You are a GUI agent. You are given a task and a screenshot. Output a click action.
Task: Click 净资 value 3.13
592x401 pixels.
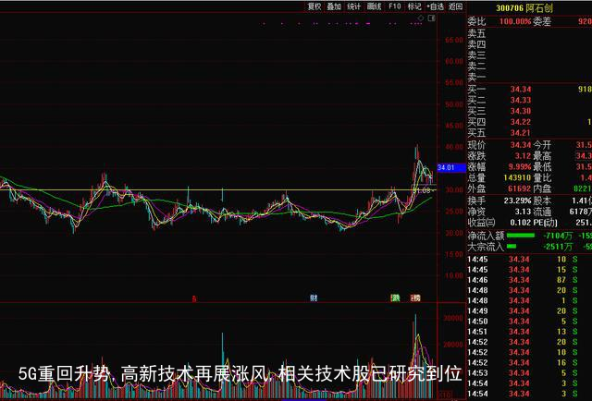pos(523,212)
